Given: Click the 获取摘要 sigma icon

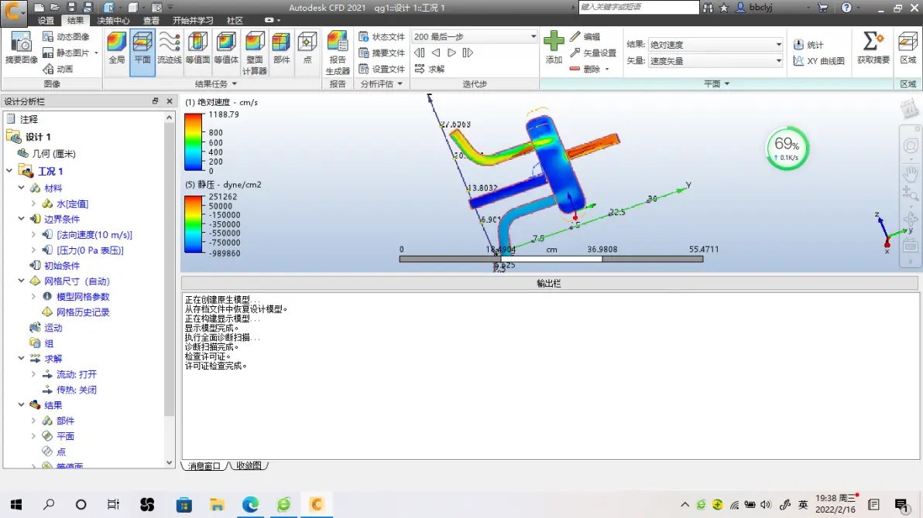Looking at the screenshot, I should coord(873,42).
